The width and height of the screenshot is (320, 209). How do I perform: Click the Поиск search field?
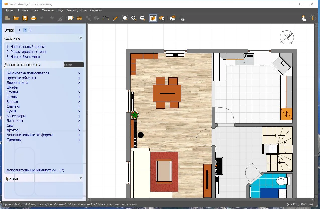pos(74,65)
